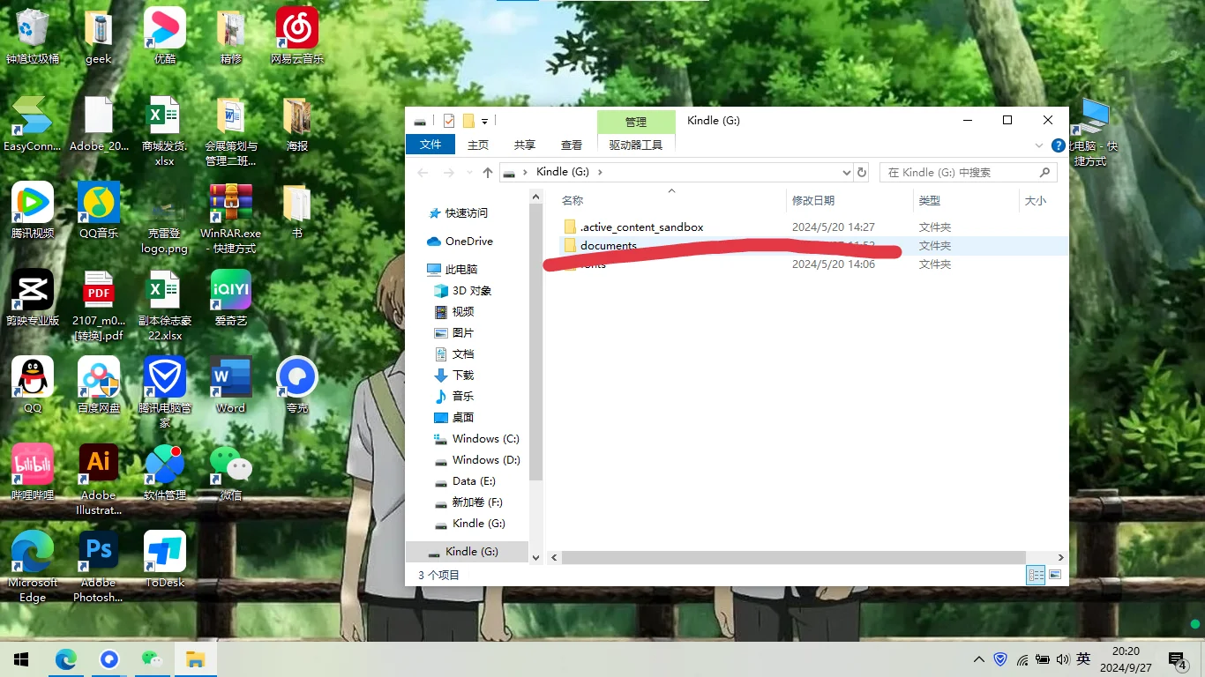Viewport: 1205px width, 677px height.
Task: Select the QQ音乐 desktop icon
Action: (x=99, y=212)
